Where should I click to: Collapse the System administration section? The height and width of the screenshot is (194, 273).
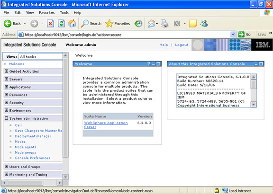coord(7,118)
